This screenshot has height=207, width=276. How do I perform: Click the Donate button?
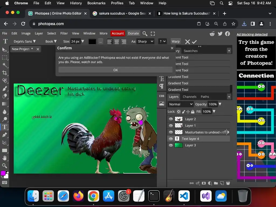coord(133,33)
